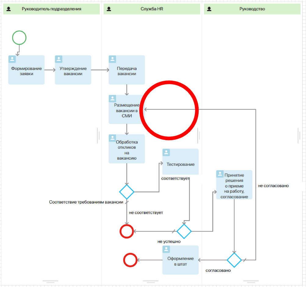Click the green start event circle
This screenshot has height=287, width=306.
[19, 38]
